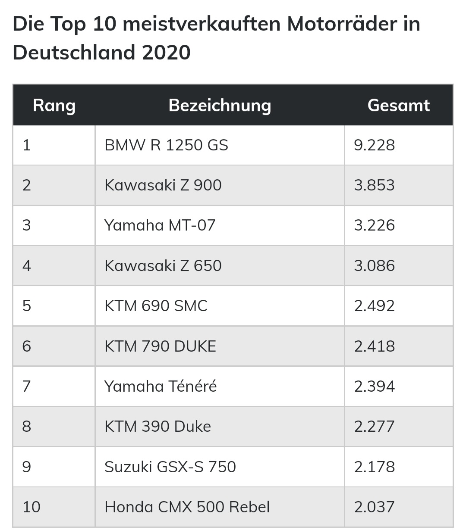
Task: Click the total value 9.228
Action: click(x=374, y=145)
